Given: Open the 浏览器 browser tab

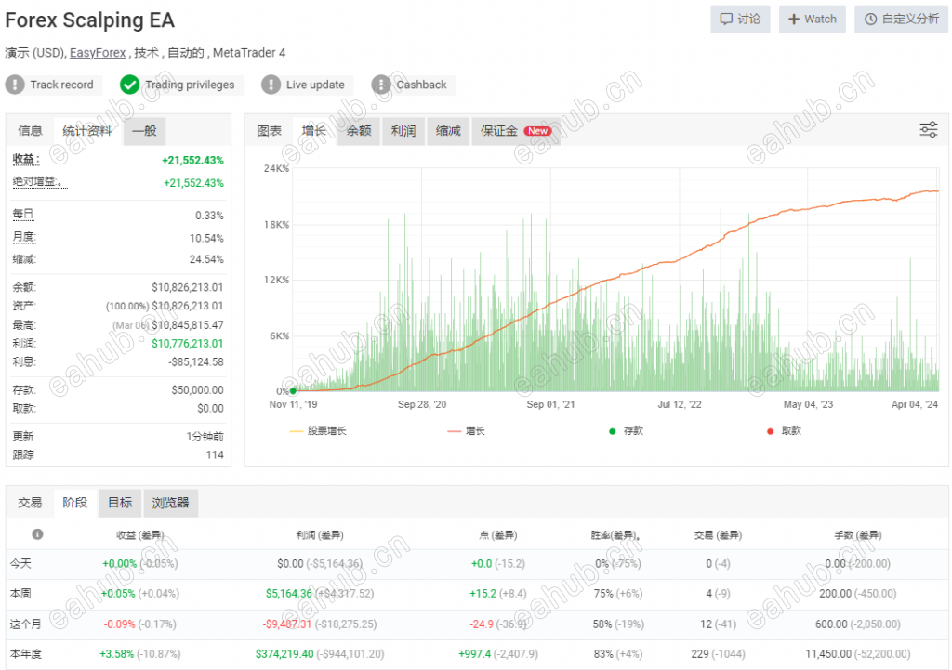Looking at the screenshot, I should click(171, 503).
